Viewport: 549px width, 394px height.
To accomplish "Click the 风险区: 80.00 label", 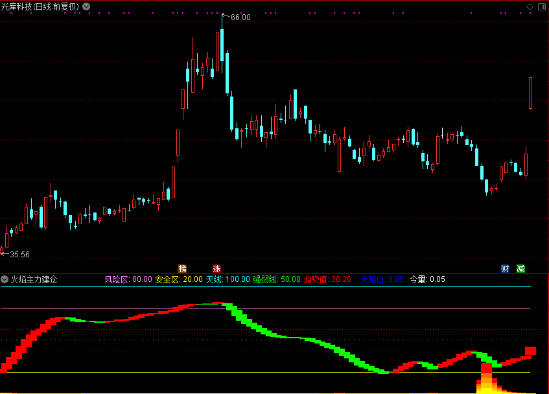I will (128, 279).
